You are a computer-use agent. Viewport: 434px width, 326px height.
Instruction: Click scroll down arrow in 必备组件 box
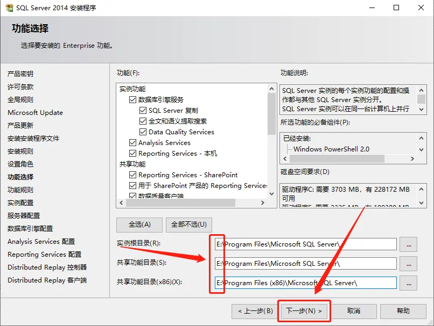point(421,150)
